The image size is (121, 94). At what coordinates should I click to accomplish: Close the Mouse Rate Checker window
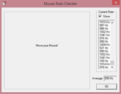pos(116,3)
